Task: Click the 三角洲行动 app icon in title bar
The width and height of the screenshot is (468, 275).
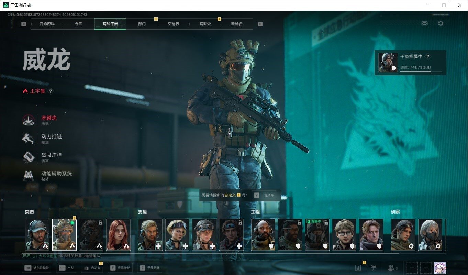Action: pos(5,5)
